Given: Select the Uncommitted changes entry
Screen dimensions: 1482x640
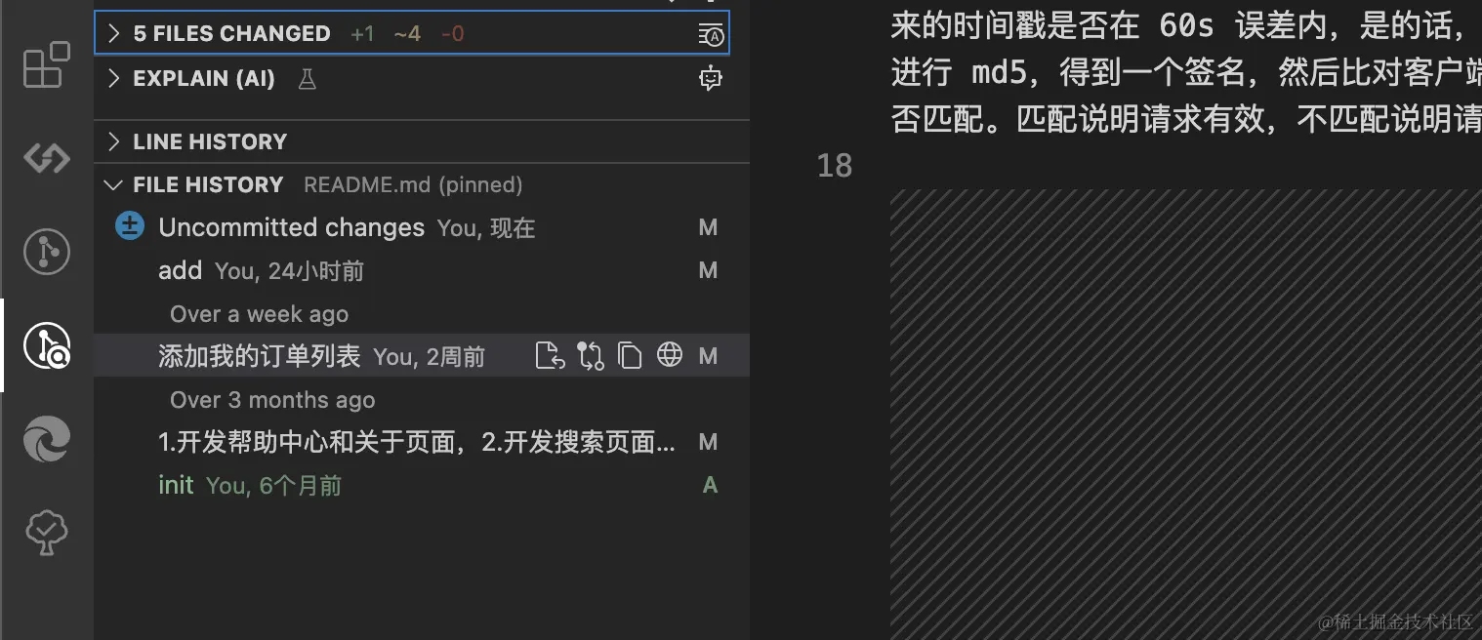Looking at the screenshot, I should tap(422, 227).
